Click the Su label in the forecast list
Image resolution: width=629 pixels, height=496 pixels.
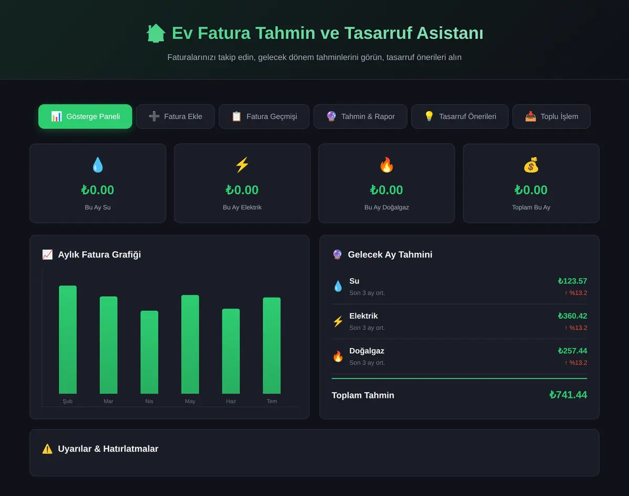[354, 281]
